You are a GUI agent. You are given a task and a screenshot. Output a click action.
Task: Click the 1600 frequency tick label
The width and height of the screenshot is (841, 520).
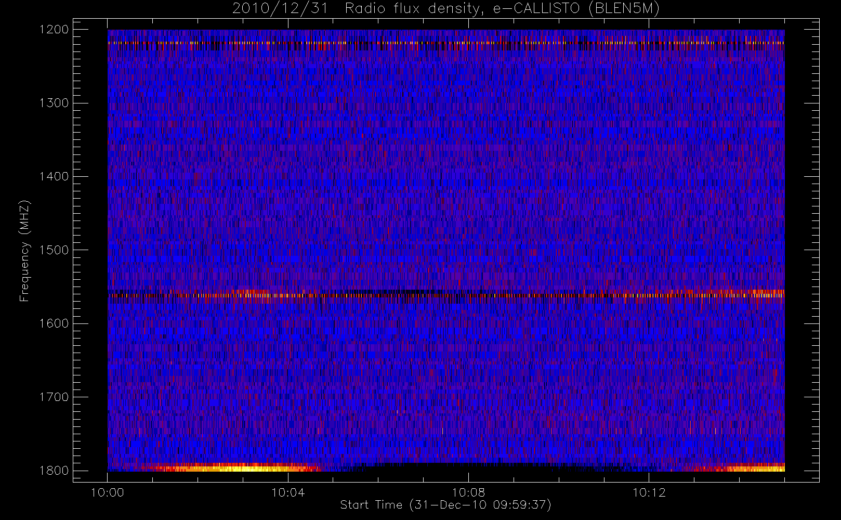click(54, 323)
